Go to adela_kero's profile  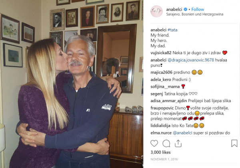pos(161,79)
